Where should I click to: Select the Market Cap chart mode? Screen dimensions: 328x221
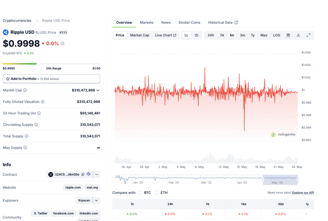(x=140, y=35)
